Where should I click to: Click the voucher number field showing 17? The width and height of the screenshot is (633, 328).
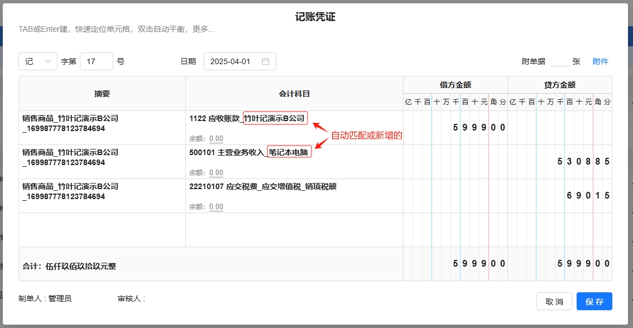[x=96, y=61]
